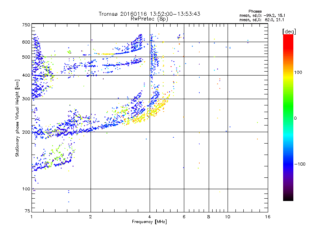Click the plot title 'Tromsø 20160116 13:52:00-13:53:43'
Viewport: 315px width, 236px height.
pyautogui.click(x=149, y=14)
